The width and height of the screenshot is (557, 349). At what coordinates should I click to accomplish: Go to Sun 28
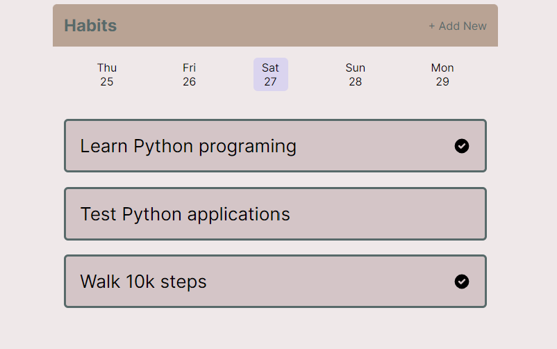click(x=355, y=74)
